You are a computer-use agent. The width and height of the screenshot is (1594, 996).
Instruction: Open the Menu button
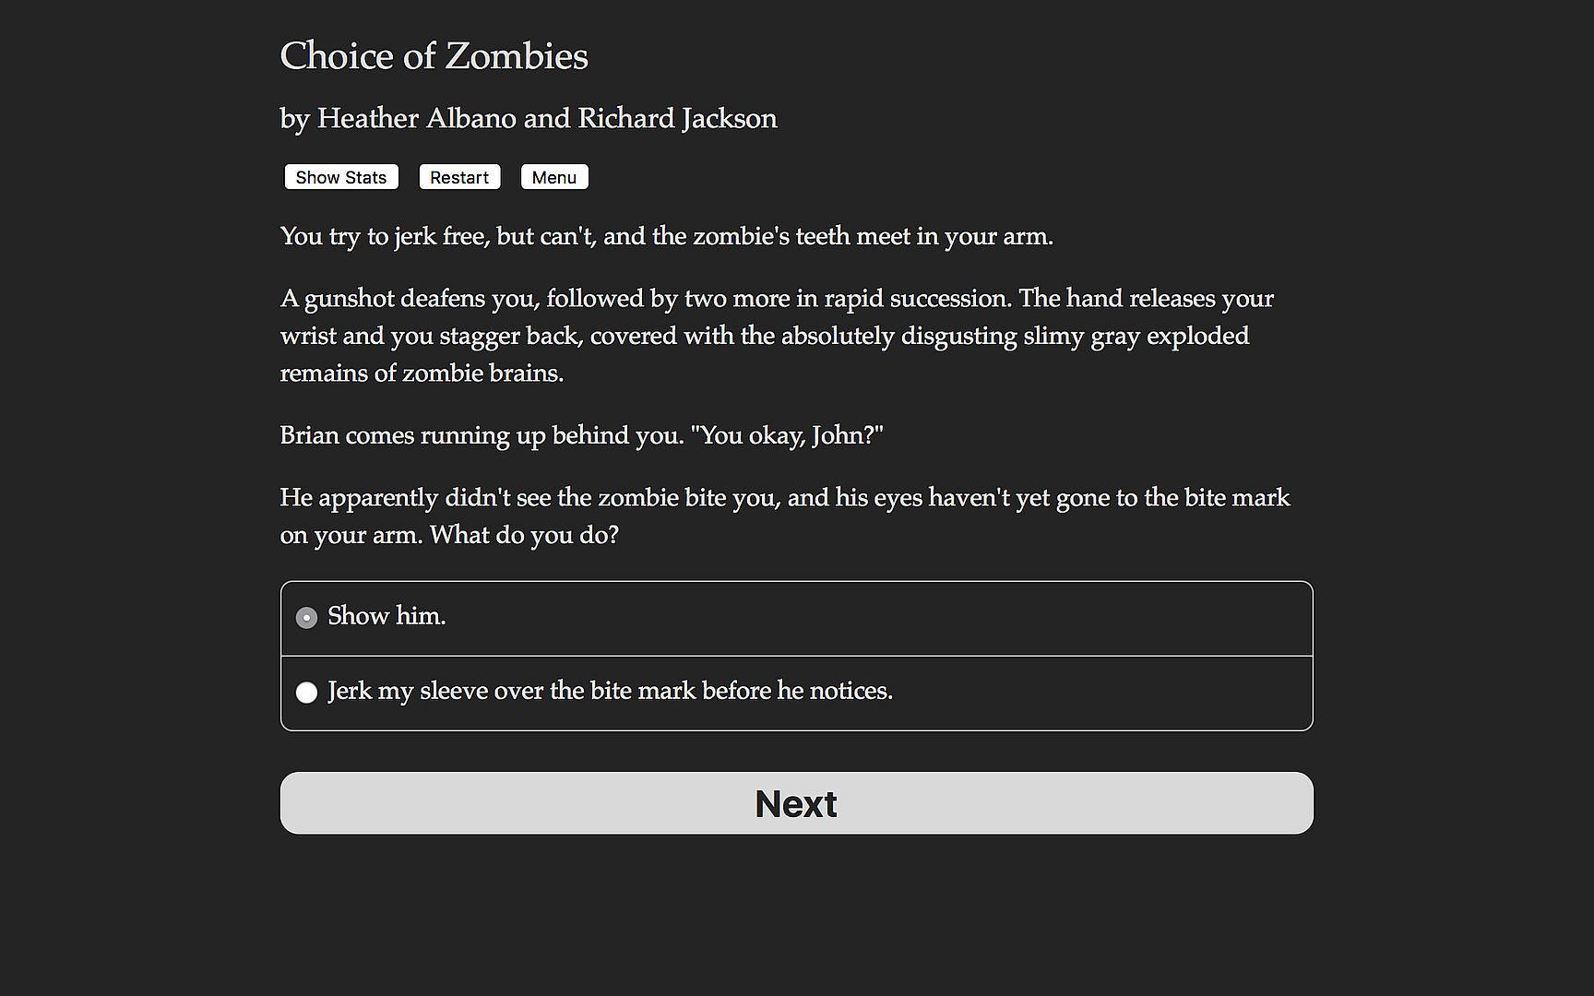(553, 177)
